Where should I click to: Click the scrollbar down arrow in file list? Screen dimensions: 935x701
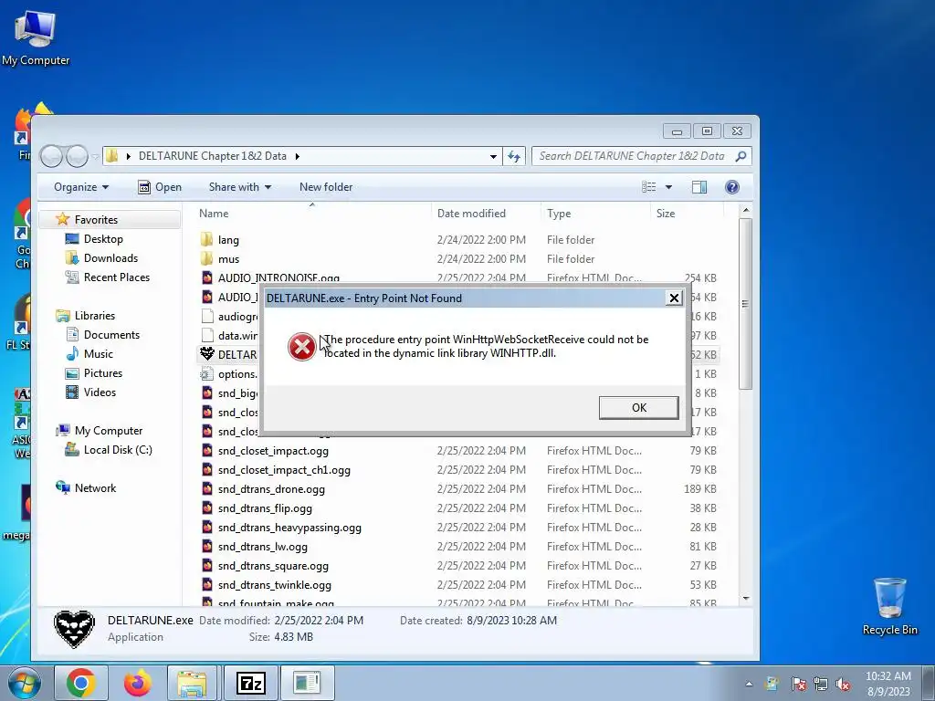pyautogui.click(x=745, y=599)
